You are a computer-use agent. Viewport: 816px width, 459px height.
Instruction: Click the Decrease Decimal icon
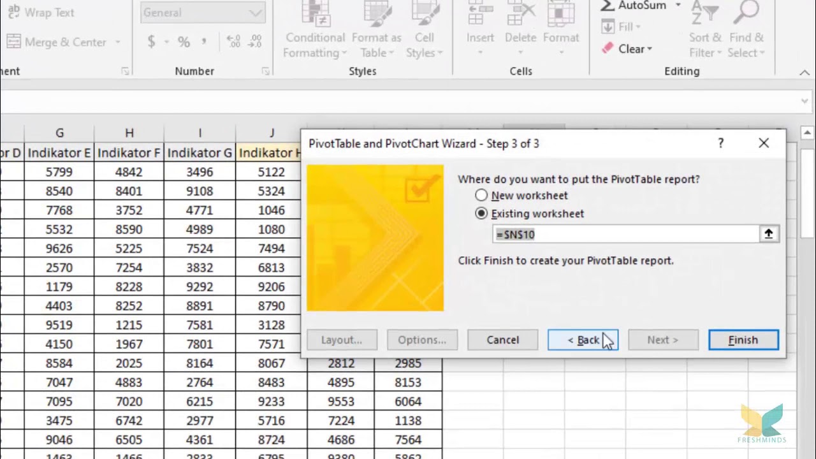254,42
